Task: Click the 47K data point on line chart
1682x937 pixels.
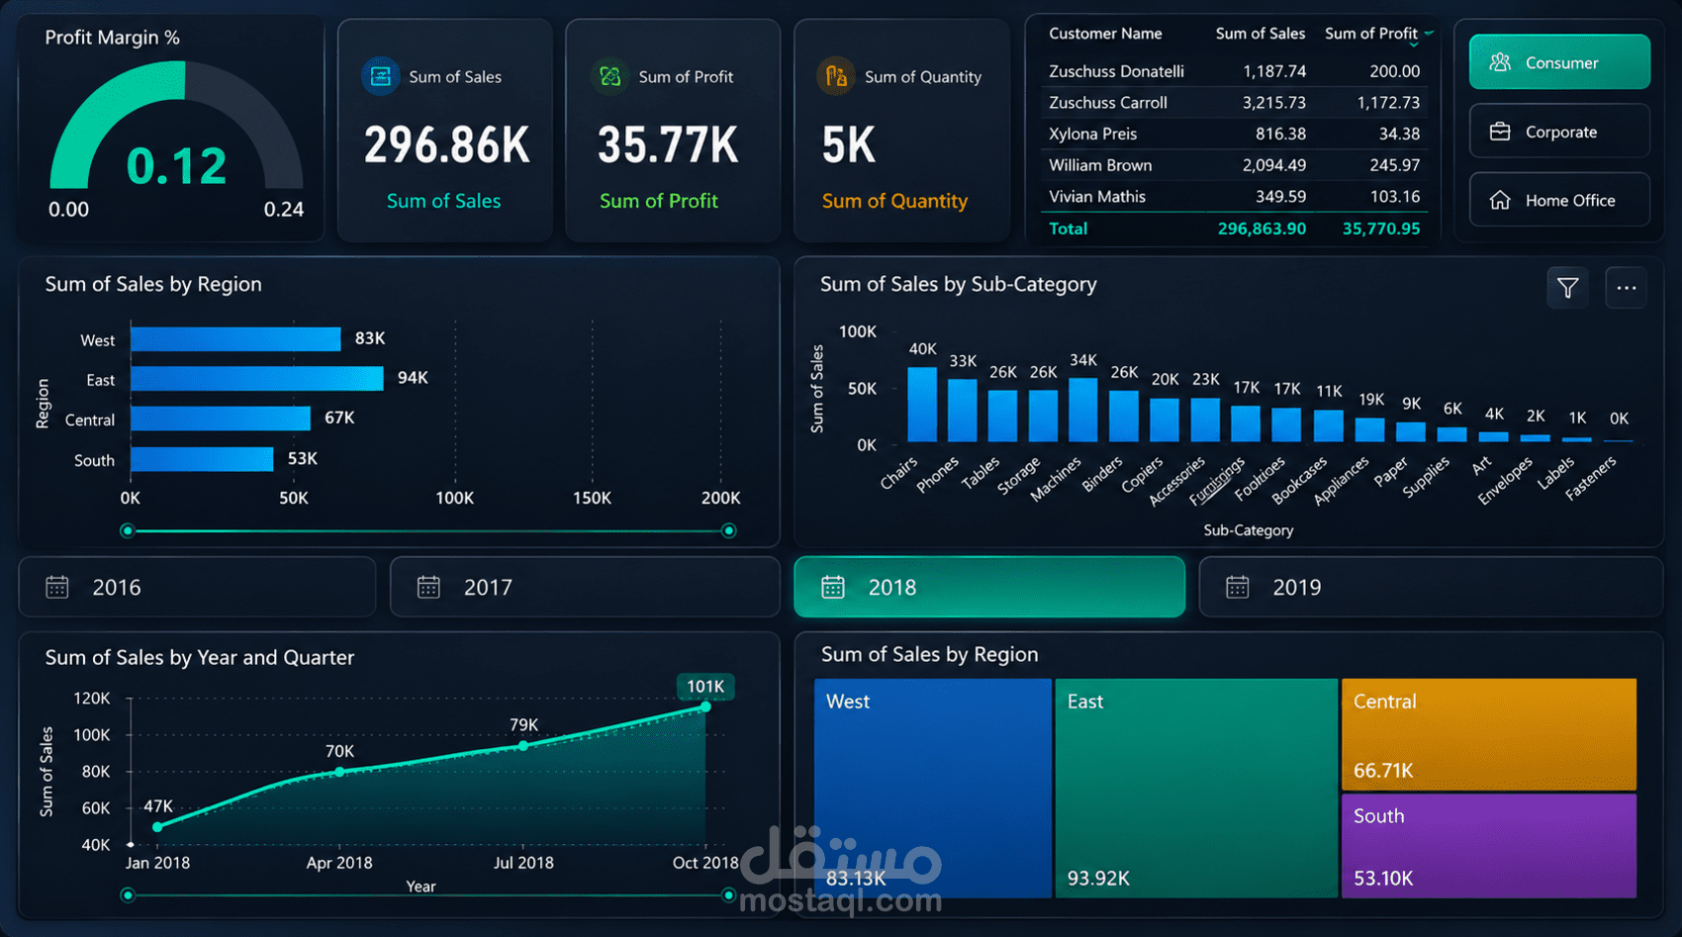Action: point(157,826)
